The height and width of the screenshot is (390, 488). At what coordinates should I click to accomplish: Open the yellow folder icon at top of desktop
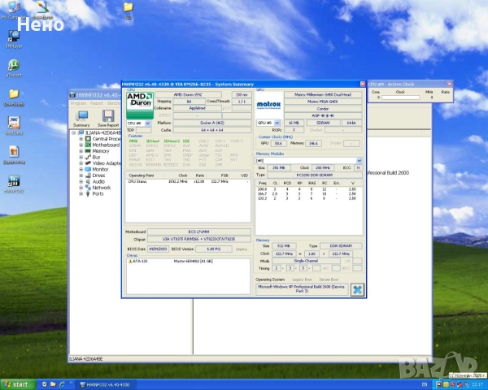(x=129, y=6)
